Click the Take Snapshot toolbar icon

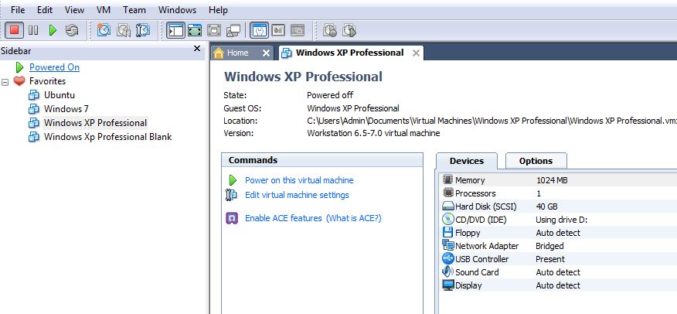[x=104, y=30]
